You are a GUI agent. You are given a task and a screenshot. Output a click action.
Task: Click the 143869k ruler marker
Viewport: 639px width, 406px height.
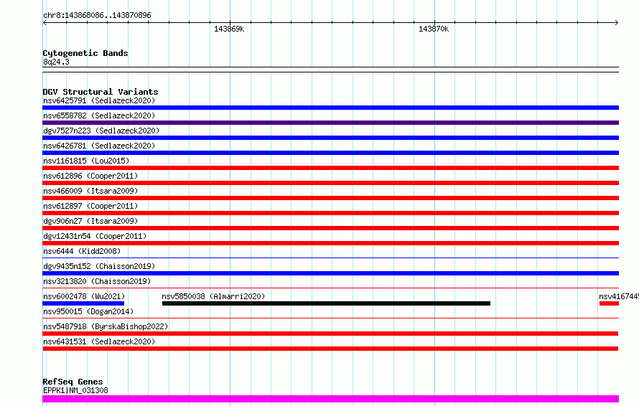tap(229, 29)
